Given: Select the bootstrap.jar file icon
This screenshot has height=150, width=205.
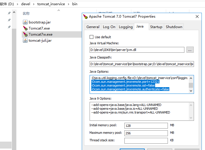Looking at the screenshot, I should point(25,22).
